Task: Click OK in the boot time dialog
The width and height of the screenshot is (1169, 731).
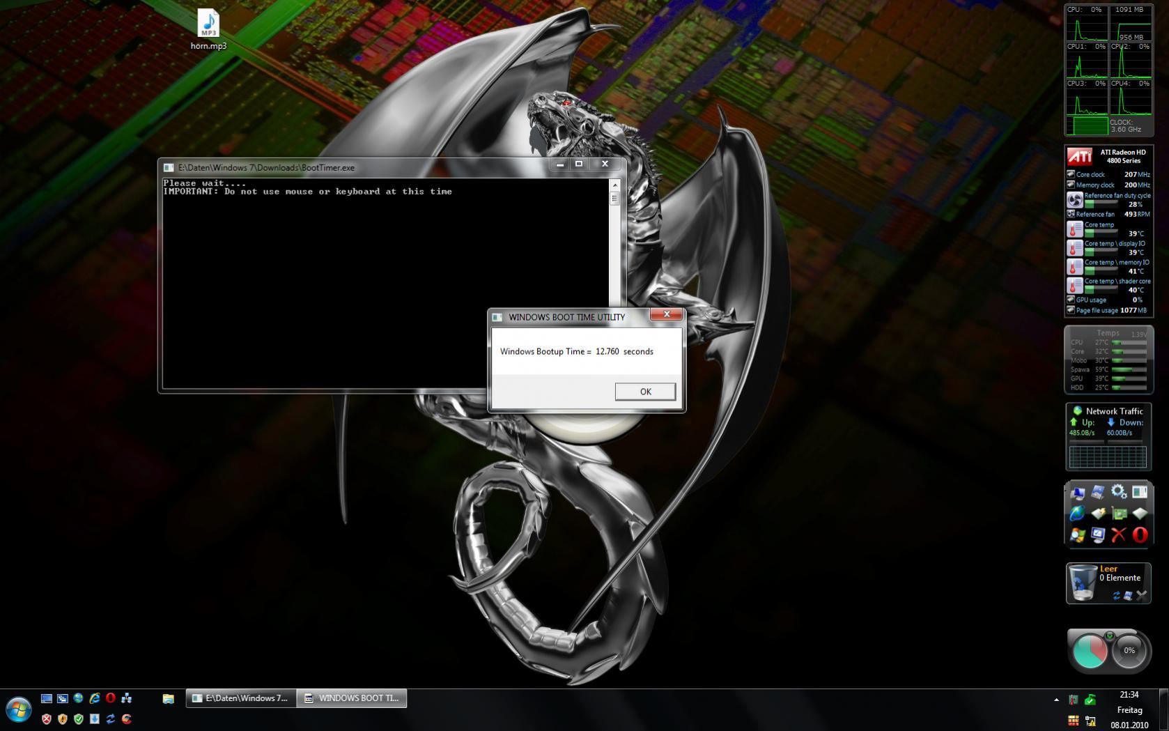Action: (645, 392)
